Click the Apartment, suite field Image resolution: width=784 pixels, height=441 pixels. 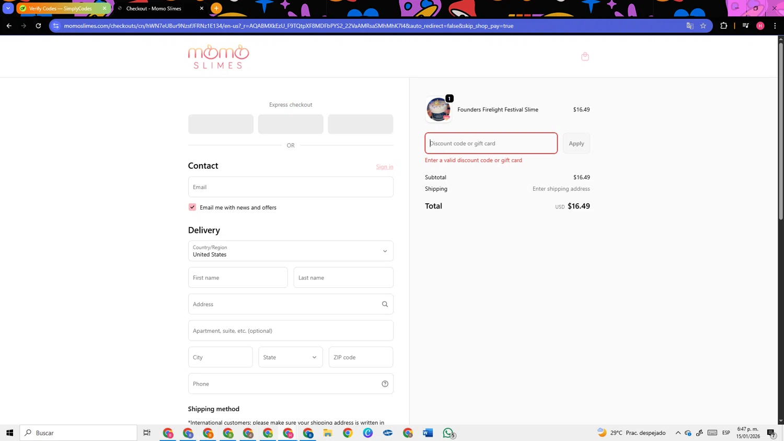291,331
